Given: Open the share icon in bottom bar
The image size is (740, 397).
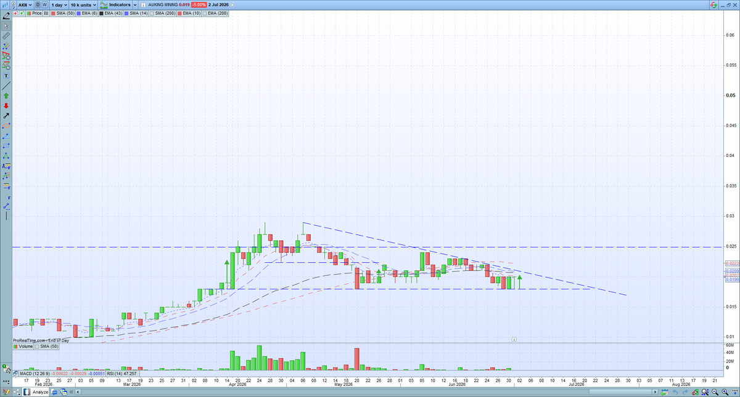Looking at the screenshot, I should 17,391.
